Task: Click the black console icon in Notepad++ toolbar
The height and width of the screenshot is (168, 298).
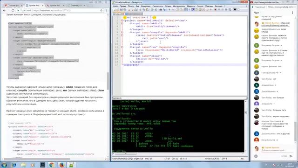Action: coord(235,9)
